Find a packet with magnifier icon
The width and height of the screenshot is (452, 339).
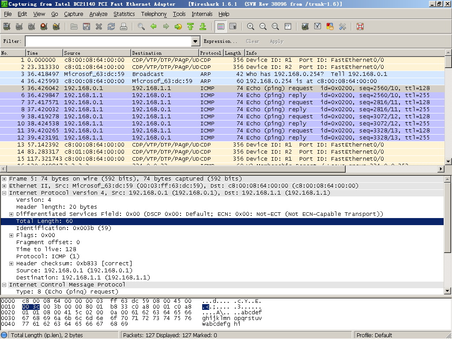[x=141, y=27]
